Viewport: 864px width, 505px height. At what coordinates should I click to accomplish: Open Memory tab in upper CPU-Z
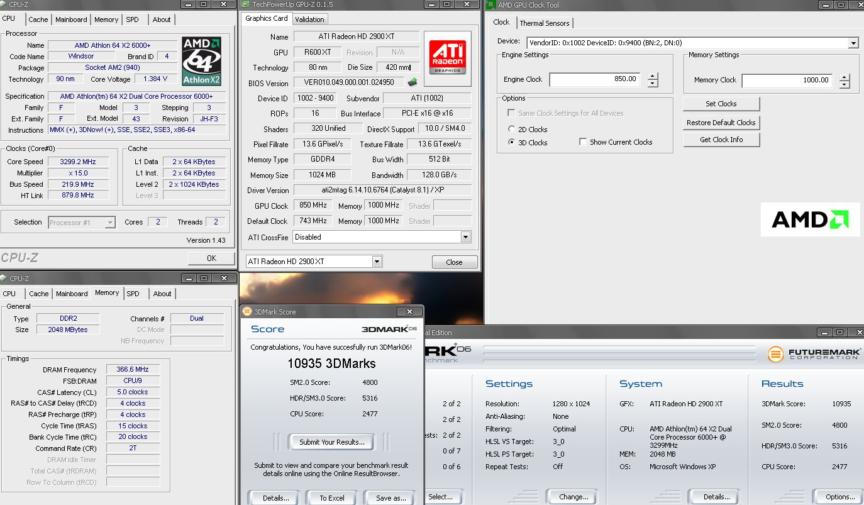pyautogui.click(x=106, y=19)
